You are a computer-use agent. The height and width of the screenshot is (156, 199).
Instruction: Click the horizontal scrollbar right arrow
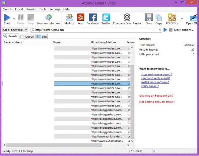pyautogui.click(x=128, y=145)
